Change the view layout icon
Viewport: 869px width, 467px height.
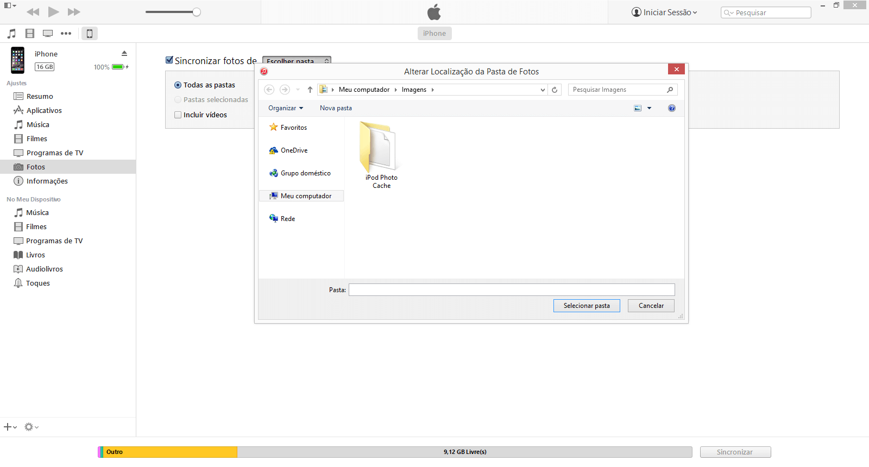[x=638, y=108]
